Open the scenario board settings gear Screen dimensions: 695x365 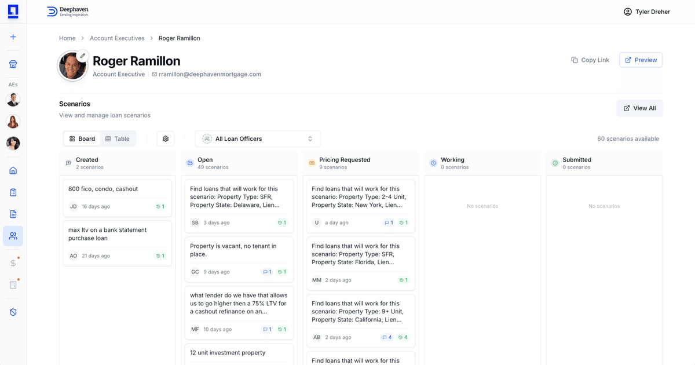pos(166,139)
